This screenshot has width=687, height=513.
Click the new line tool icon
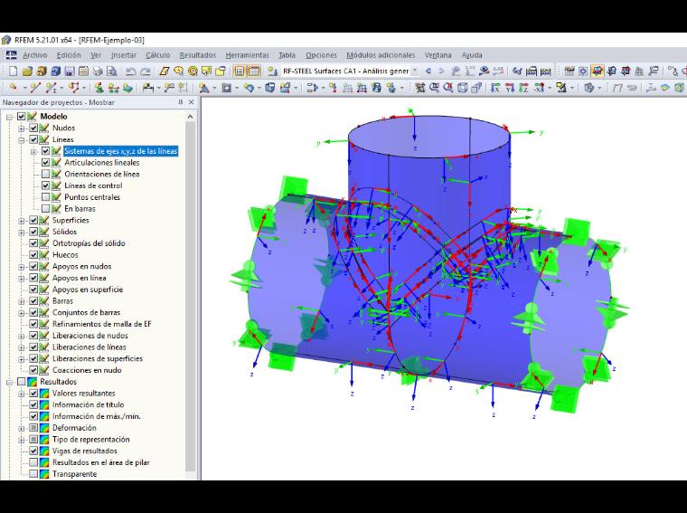pyautogui.click(x=35, y=88)
